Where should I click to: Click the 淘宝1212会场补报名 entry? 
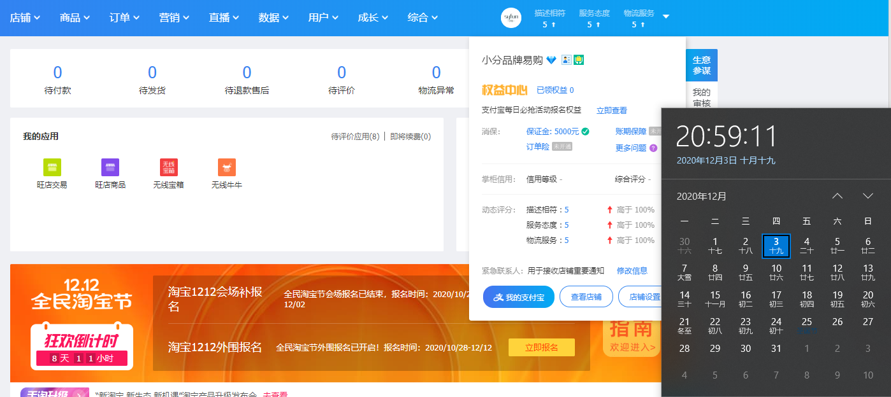(x=215, y=299)
